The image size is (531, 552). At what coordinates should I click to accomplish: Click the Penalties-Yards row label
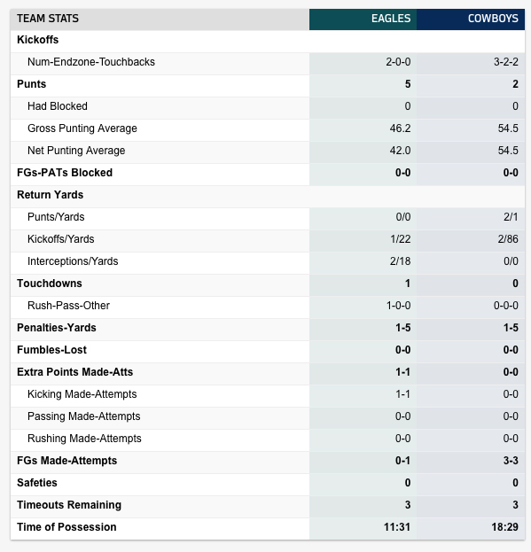click(x=57, y=328)
